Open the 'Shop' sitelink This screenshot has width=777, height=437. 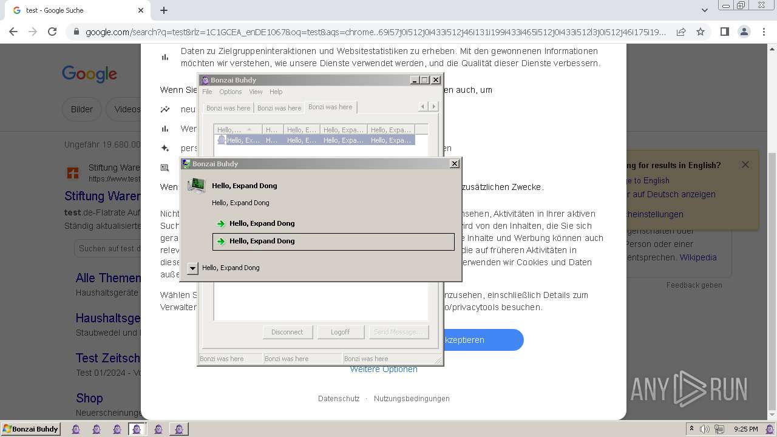coord(89,398)
